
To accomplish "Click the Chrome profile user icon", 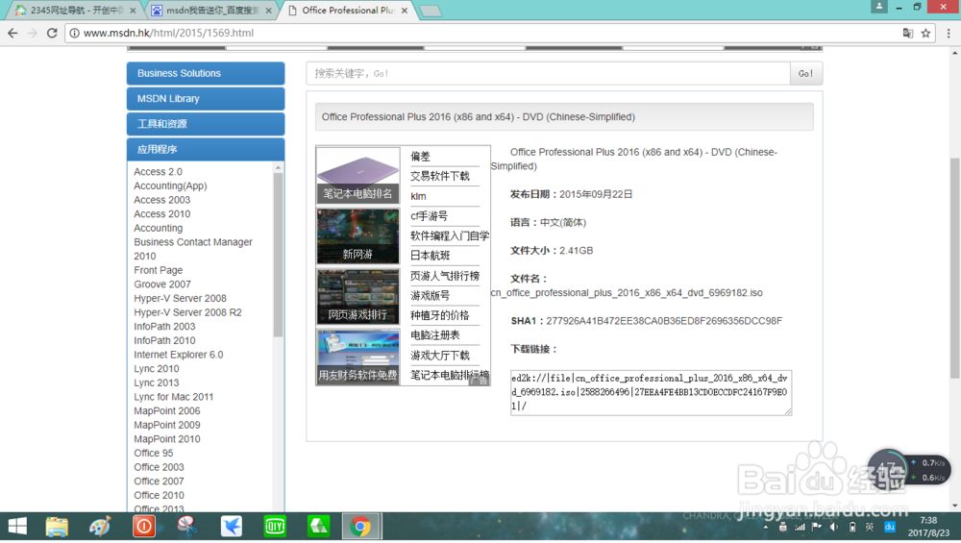I will pos(879,6).
